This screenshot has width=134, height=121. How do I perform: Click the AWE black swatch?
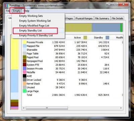tap(24, 76)
